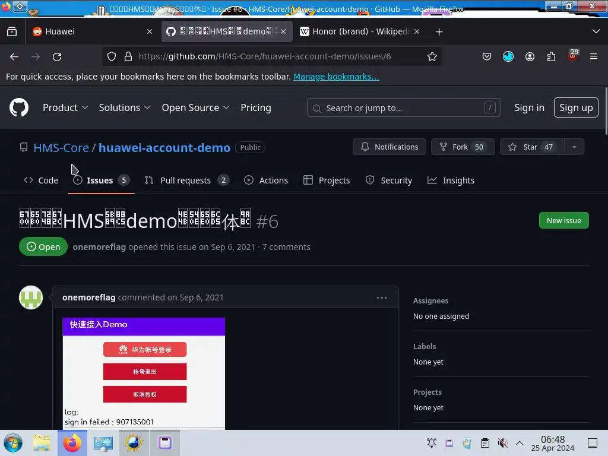Open clipboard tray icon

coord(484,443)
